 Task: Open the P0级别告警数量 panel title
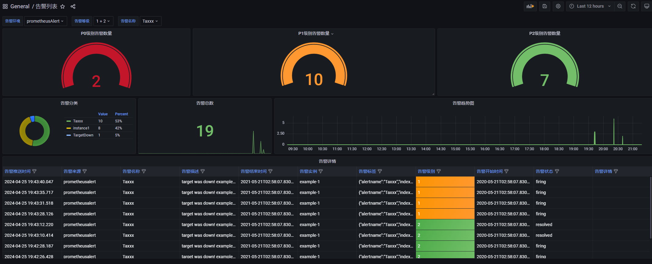tap(96, 33)
